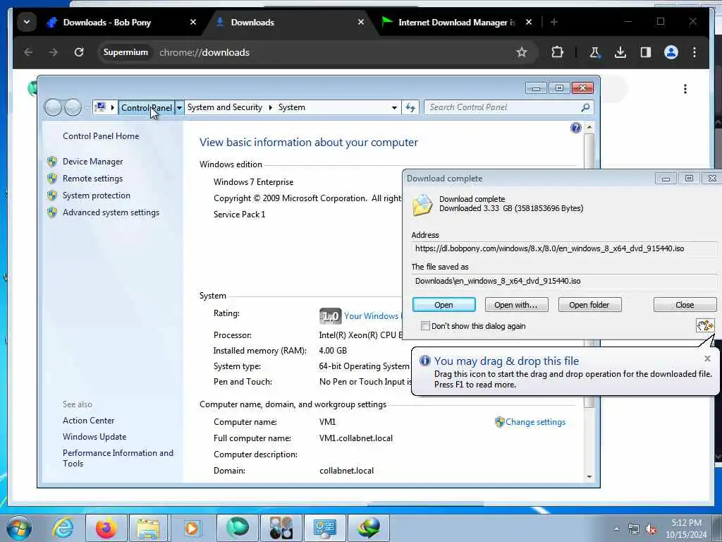The width and height of the screenshot is (722, 542).
Task: Click Open folder button
Action: point(589,305)
